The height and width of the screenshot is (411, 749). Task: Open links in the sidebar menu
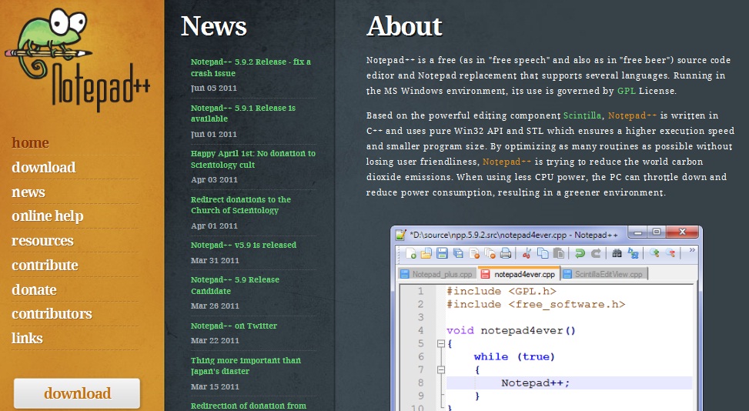(x=27, y=339)
